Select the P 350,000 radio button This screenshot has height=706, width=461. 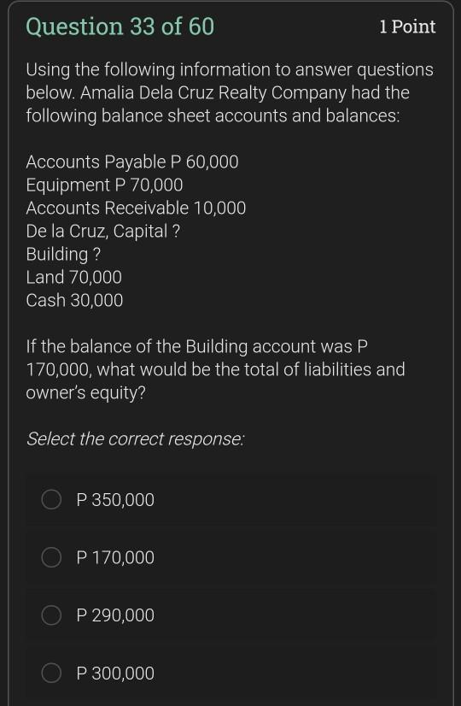tap(51, 500)
